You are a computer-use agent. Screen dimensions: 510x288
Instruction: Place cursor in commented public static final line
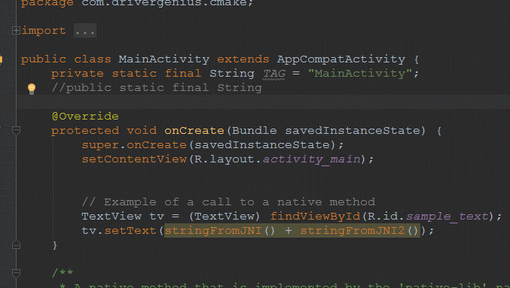(x=157, y=88)
